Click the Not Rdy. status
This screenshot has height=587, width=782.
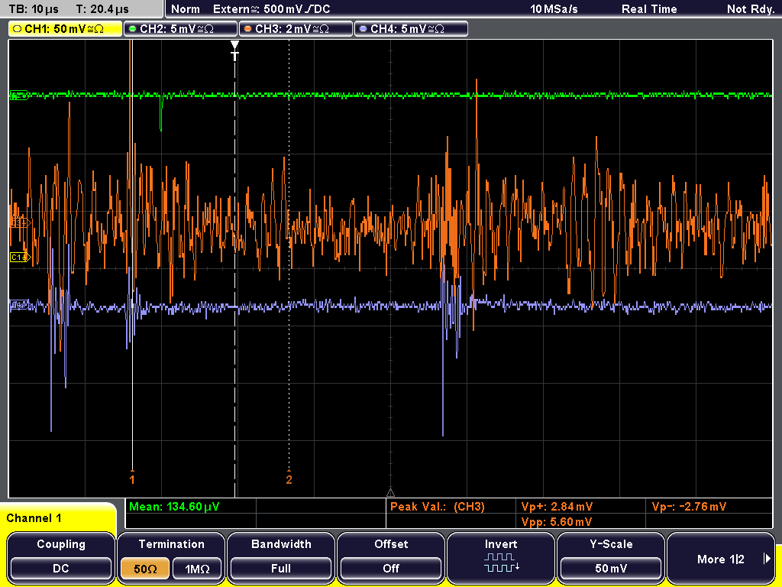(x=751, y=9)
